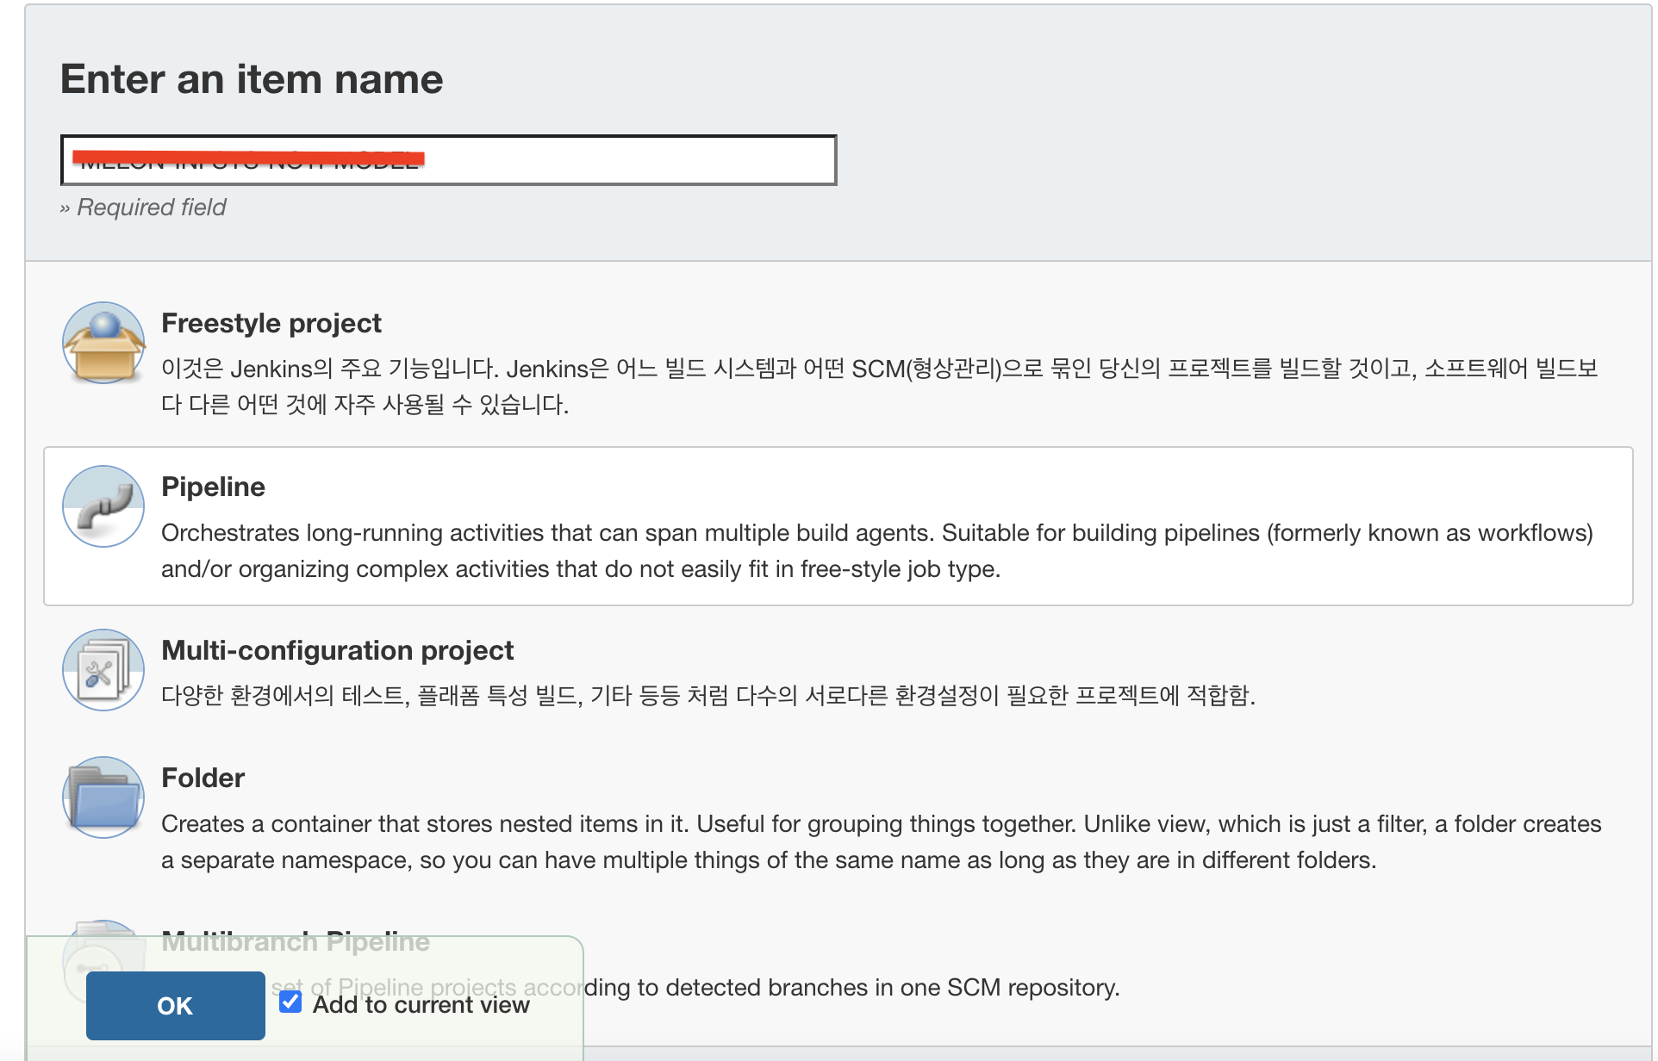The width and height of the screenshot is (1658, 1061).
Task: Select the Multibranch Pipeline title
Action: pyautogui.click(x=295, y=941)
